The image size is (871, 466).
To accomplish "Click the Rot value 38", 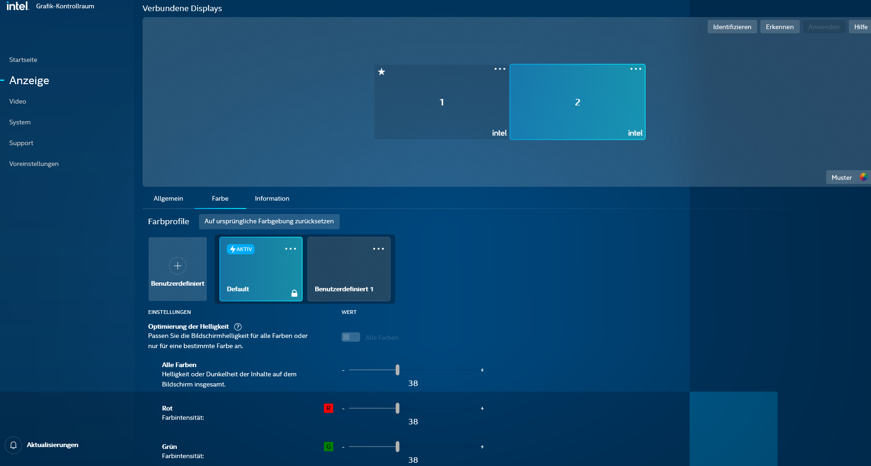I will [x=413, y=422].
